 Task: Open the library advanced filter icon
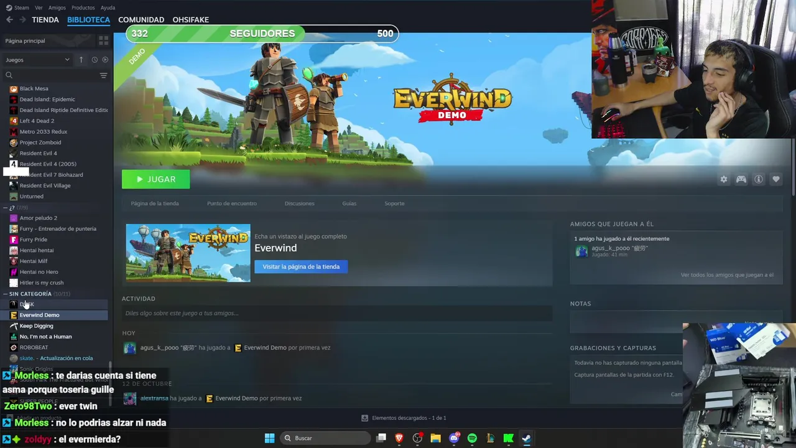103,75
